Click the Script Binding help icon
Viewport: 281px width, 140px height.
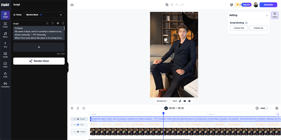coord(246,23)
